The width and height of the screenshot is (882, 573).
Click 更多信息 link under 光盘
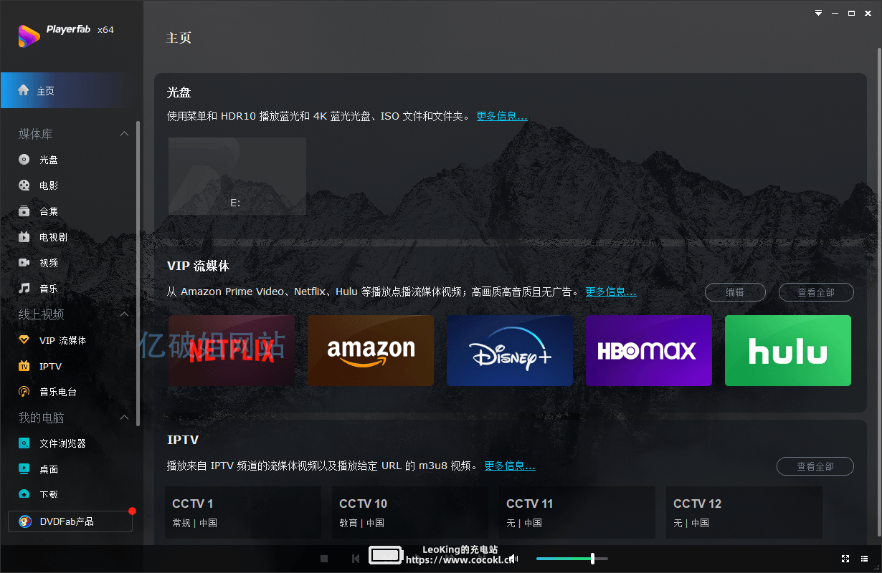pyautogui.click(x=502, y=116)
